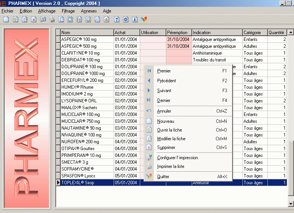
Task: Click the DEBRIDAT® 100 mg name cell
Action: [x=87, y=60]
